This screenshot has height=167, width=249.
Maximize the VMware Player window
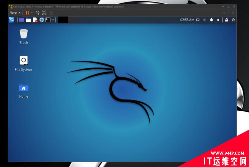(x=228, y=7)
